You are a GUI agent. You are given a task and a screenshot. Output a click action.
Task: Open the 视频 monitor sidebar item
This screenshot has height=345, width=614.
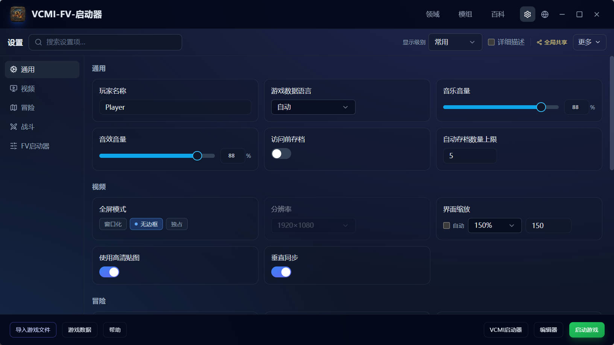[42, 89]
